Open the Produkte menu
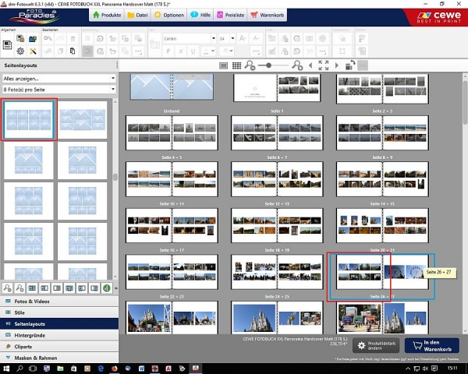The image size is (468, 374). click(x=105, y=13)
